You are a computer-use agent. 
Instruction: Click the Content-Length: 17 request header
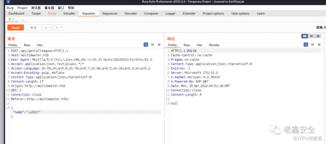coord(27,82)
